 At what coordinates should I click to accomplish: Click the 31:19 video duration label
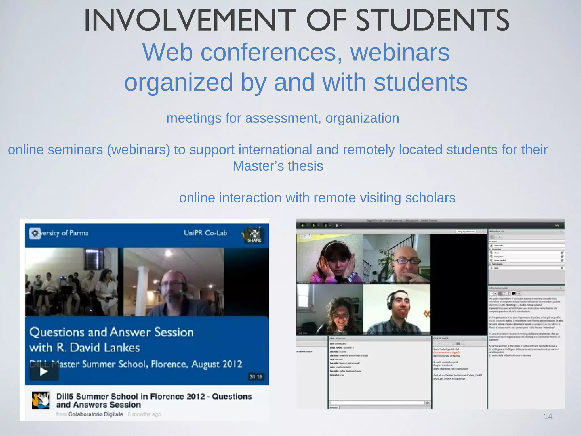(256, 376)
